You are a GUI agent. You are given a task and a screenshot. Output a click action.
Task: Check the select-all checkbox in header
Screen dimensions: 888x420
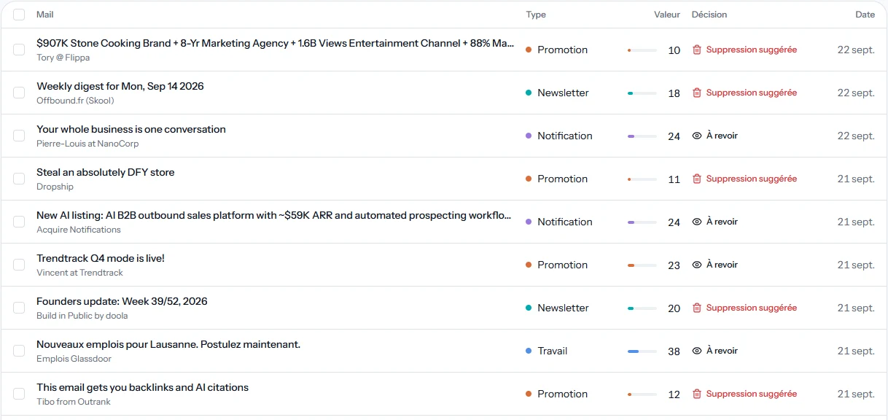pyautogui.click(x=19, y=15)
